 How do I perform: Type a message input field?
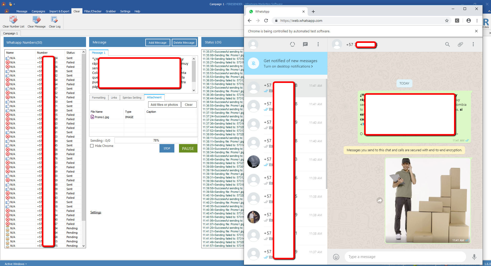tap(405, 257)
